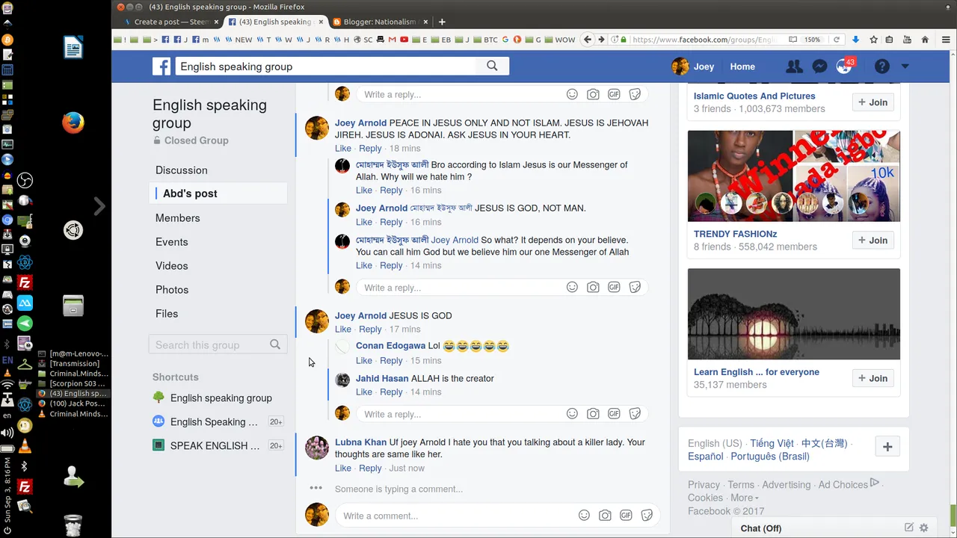Click GIF icon in reply box under Jahid Hasan

(x=614, y=414)
